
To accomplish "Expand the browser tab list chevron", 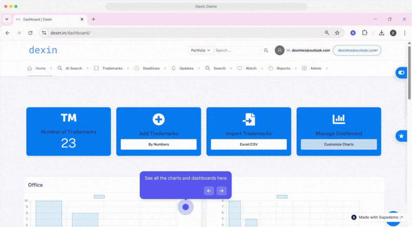I will pos(7,19).
